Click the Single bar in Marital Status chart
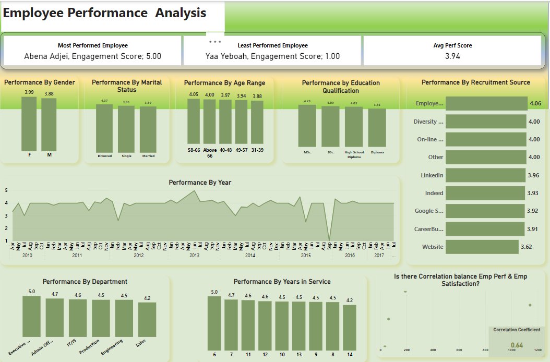 [126, 129]
